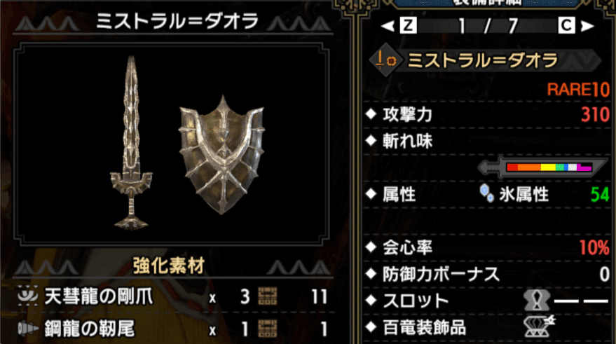Click the sword model in preview
The image size is (616, 344).
coord(131,142)
